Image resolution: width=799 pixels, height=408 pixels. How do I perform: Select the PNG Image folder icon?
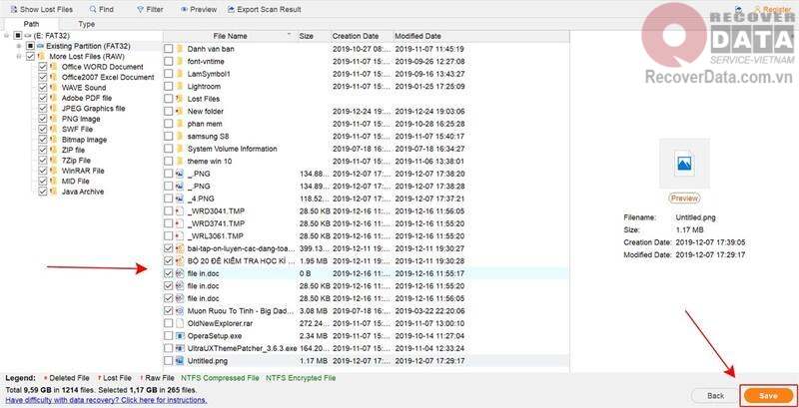tap(54, 119)
